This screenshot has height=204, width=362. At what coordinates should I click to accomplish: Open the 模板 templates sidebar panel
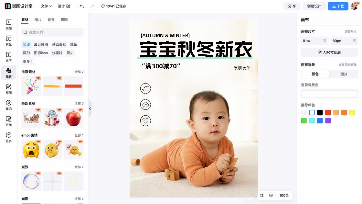coord(8,41)
